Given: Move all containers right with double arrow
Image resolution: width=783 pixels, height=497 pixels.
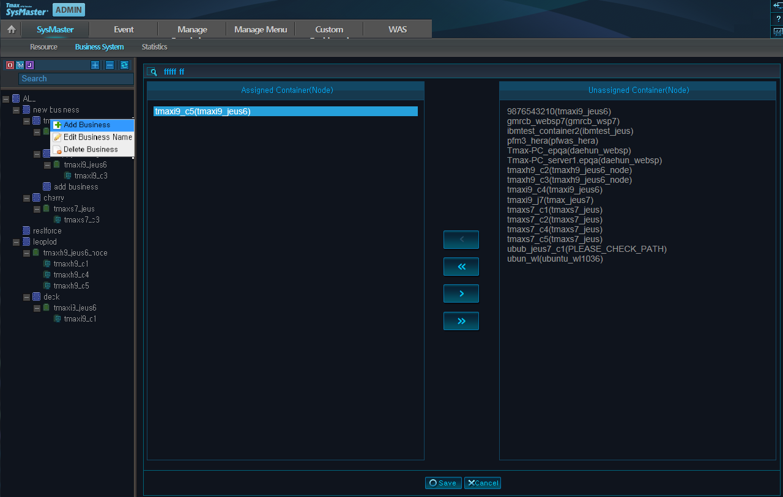Looking at the screenshot, I should (461, 321).
